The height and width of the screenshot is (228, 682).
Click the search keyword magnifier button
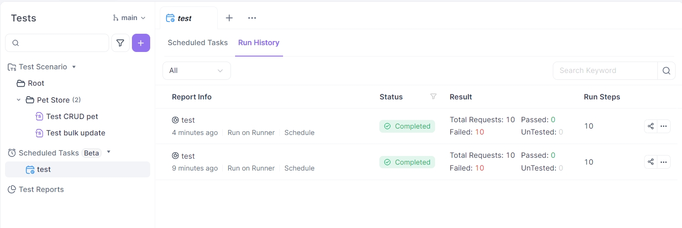point(666,71)
